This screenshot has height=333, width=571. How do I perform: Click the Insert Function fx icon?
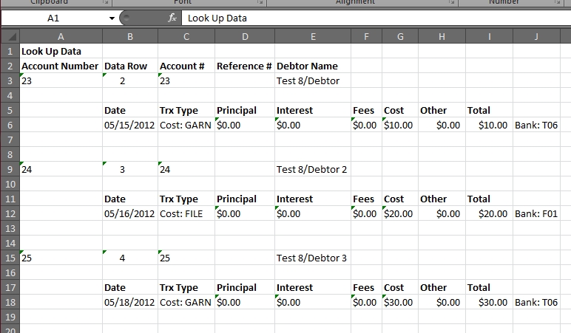tap(172, 18)
